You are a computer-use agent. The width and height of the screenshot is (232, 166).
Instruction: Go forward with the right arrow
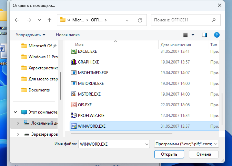(x=29, y=20)
